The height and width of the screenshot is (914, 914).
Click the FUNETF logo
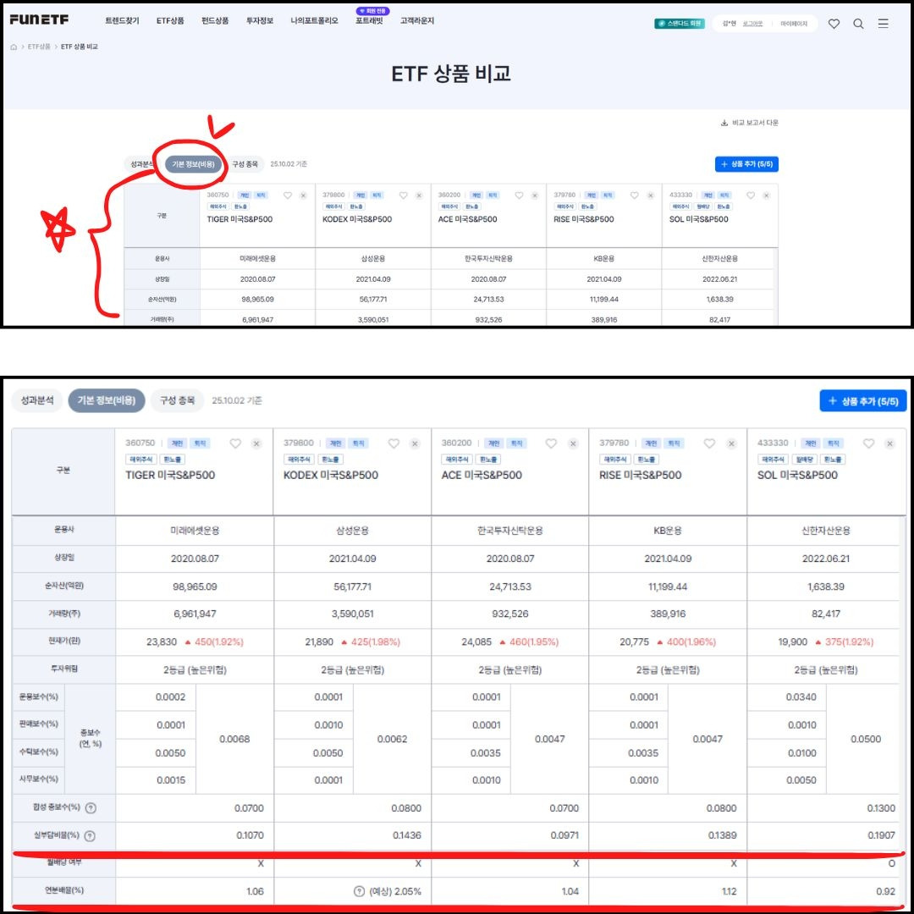point(39,19)
